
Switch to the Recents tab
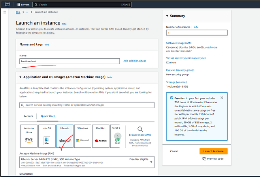click(28, 116)
